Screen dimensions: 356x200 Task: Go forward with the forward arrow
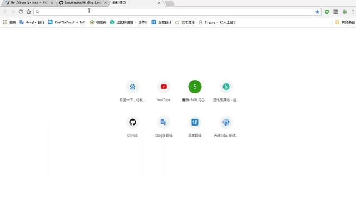pos(13,12)
